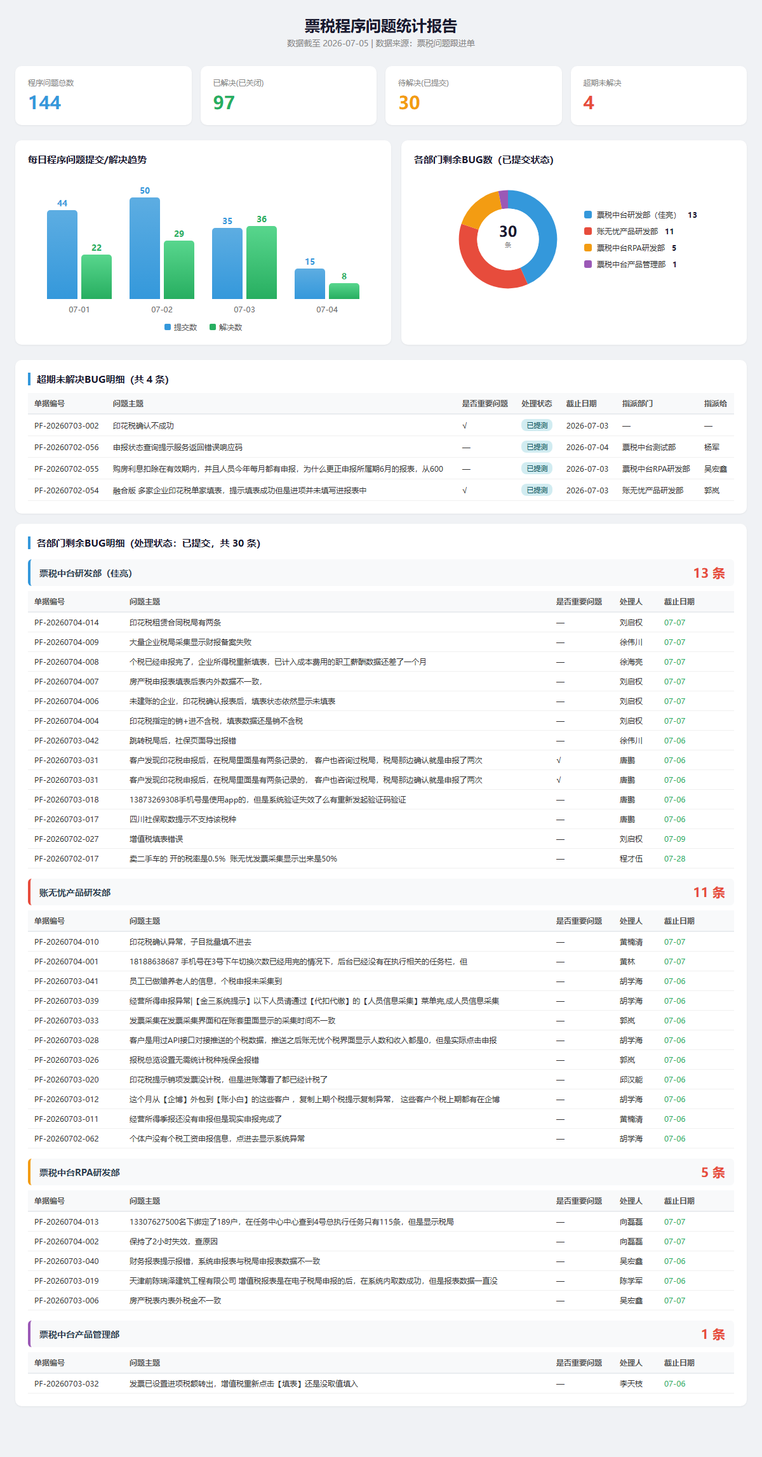This screenshot has width=762, height=1457.
Task: Open the 程序问题总数 card showing 144
Action: (104, 95)
